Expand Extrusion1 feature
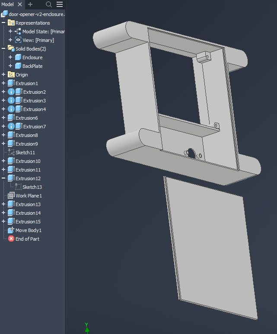This screenshot has width=277, height=334. click(x=3, y=83)
